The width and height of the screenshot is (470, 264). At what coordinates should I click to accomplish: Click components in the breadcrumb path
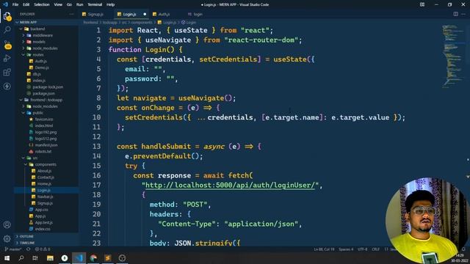142,23
